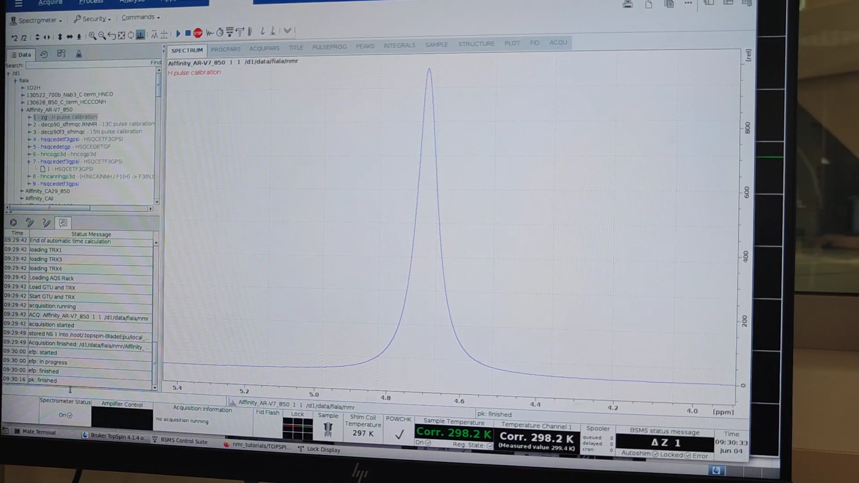
Task: Open the flask sample icon tab
Action: (x=79, y=54)
